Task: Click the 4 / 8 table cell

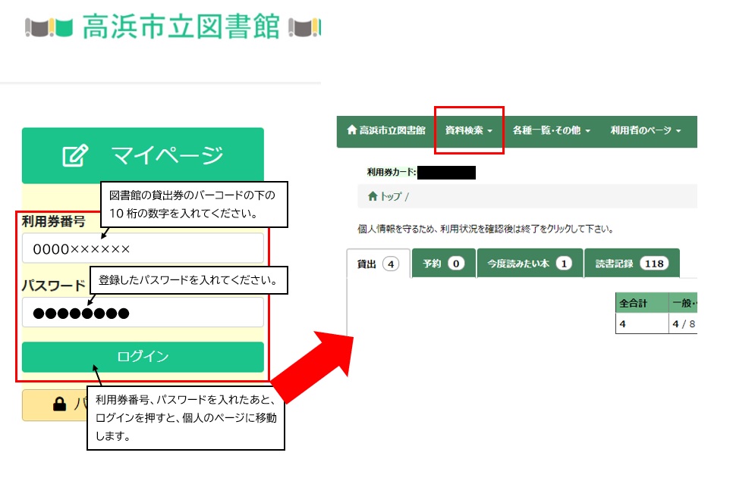Action: click(683, 323)
